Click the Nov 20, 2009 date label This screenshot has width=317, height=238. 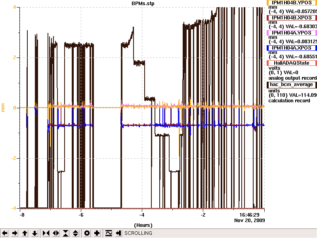250,221
